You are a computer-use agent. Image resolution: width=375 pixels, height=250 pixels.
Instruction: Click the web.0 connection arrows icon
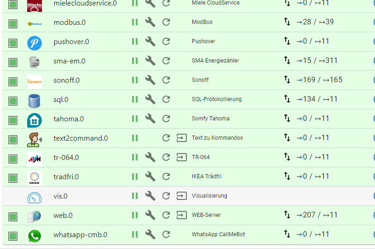click(288, 215)
